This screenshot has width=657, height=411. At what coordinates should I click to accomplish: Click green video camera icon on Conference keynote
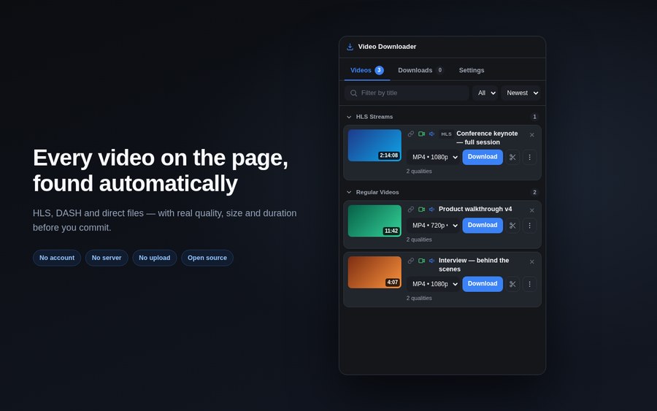click(421, 134)
